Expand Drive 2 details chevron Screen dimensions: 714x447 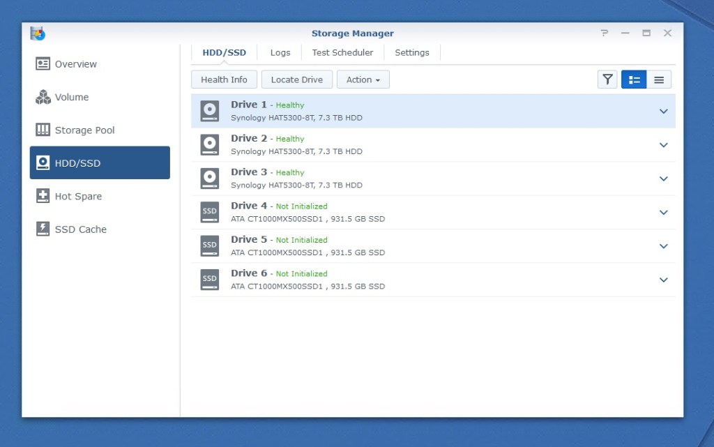tap(663, 145)
